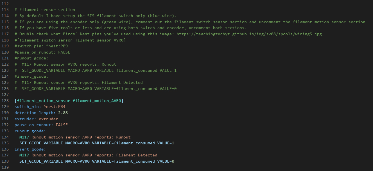Click the insert_gcode key on line 136
This screenshot has height=171, width=373.
point(30,149)
